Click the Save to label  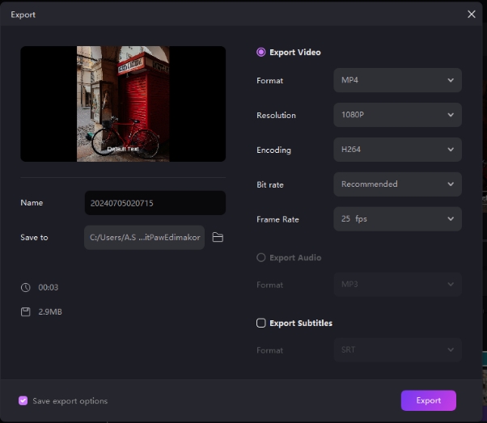34,237
